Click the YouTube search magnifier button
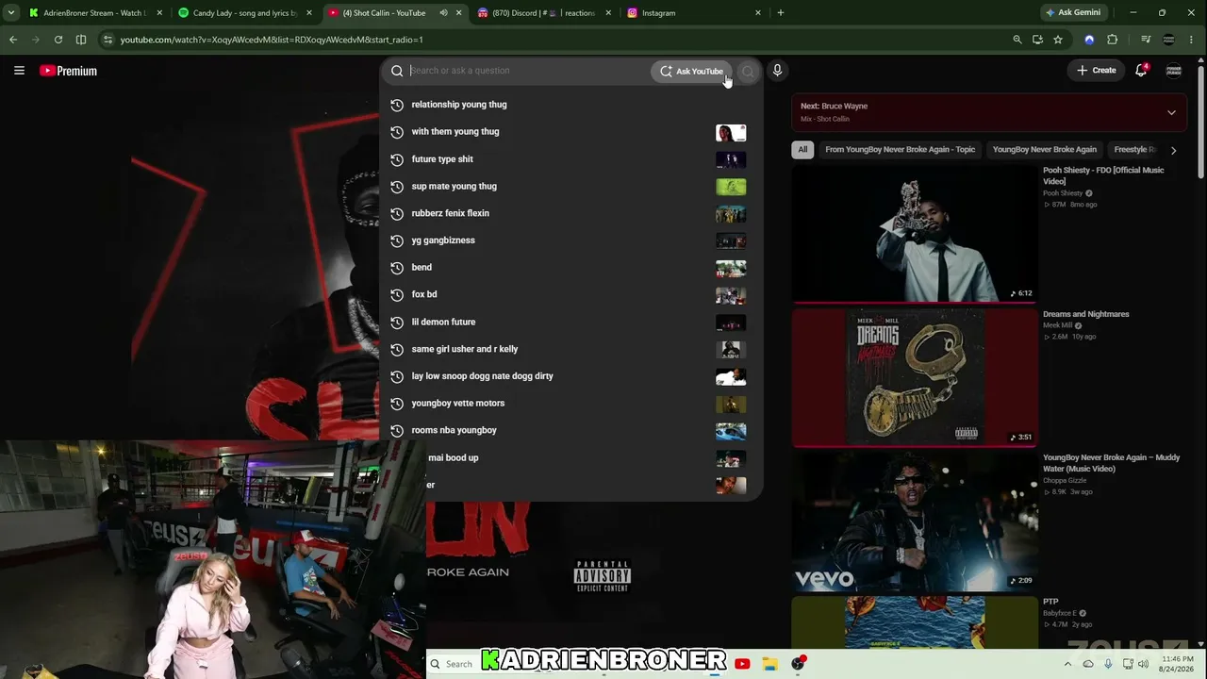Screen dimensions: 1207x679 click(x=748, y=71)
